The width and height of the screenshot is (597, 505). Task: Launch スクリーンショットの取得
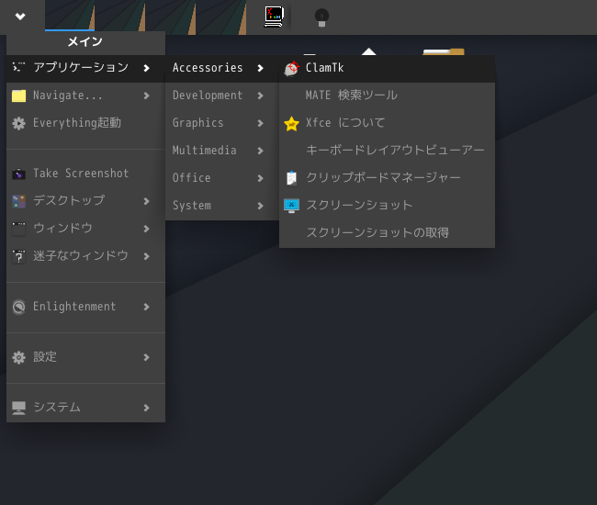388,233
